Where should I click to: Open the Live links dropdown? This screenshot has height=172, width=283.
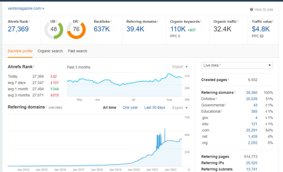237,65
